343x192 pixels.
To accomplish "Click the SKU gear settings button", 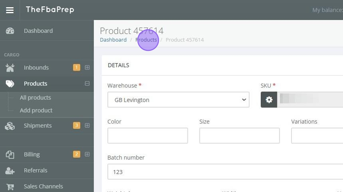I will (x=269, y=100).
